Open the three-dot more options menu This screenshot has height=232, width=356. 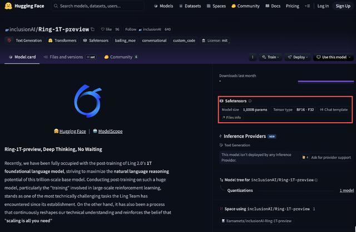pos(253,57)
